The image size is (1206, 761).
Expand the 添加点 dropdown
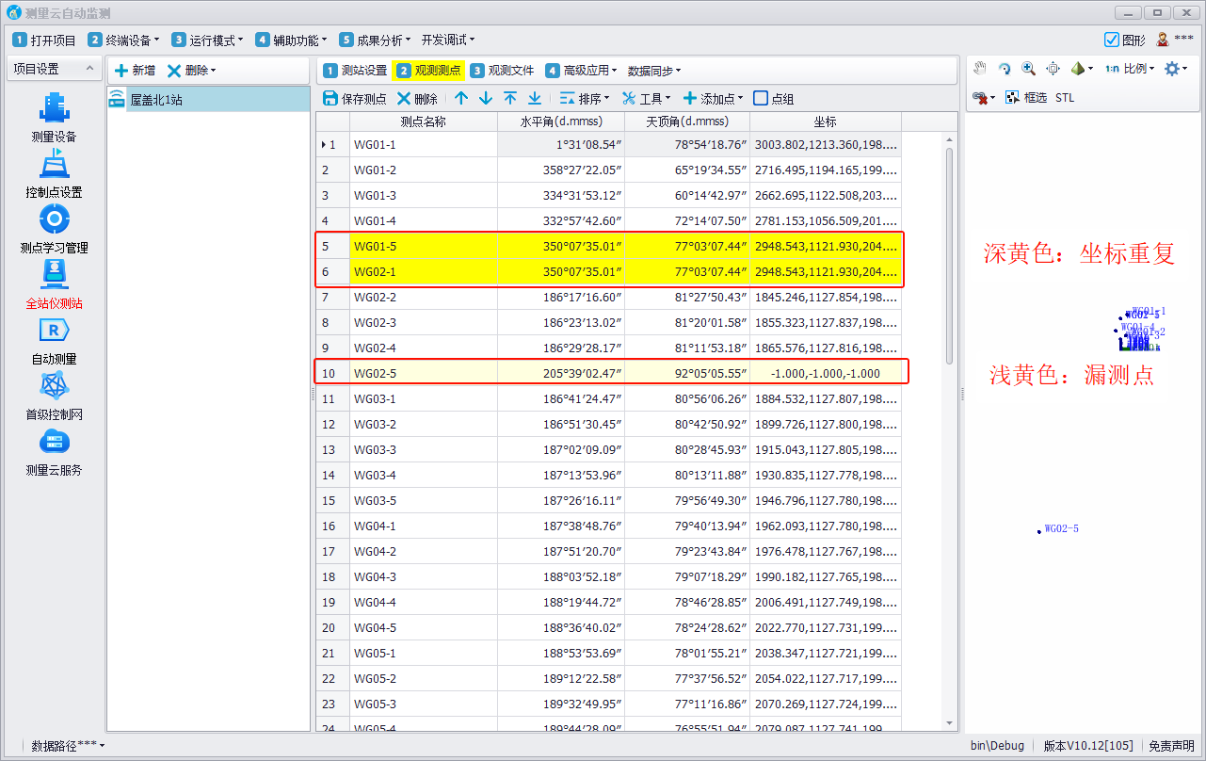click(x=713, y=98)
